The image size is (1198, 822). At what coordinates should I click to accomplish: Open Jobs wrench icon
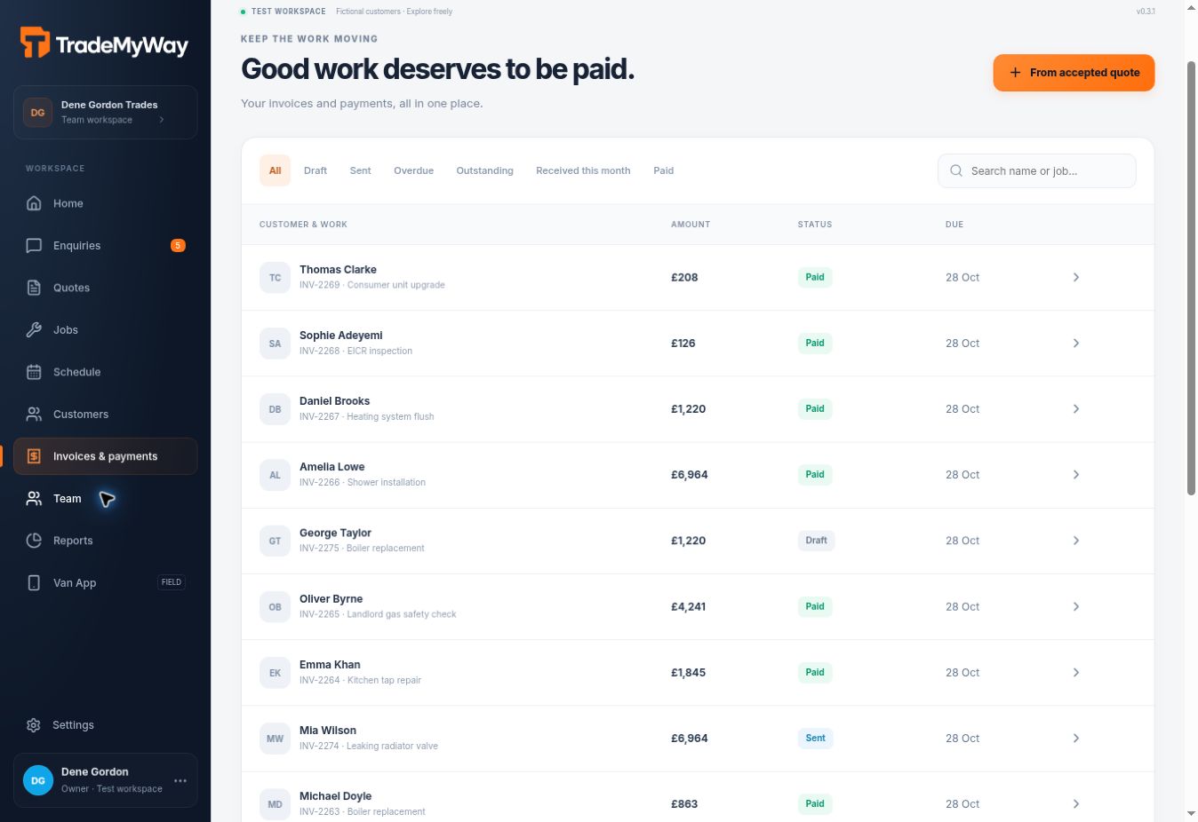pos(34,330)
